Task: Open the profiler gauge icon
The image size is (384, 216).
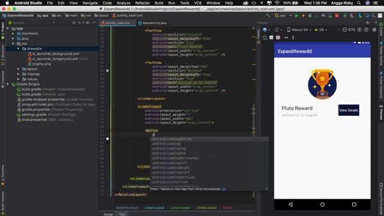Action: point(323,16)
